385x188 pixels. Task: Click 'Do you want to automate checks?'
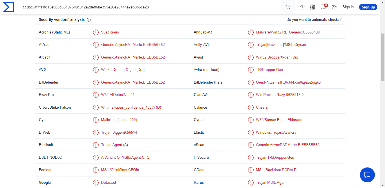314,20
